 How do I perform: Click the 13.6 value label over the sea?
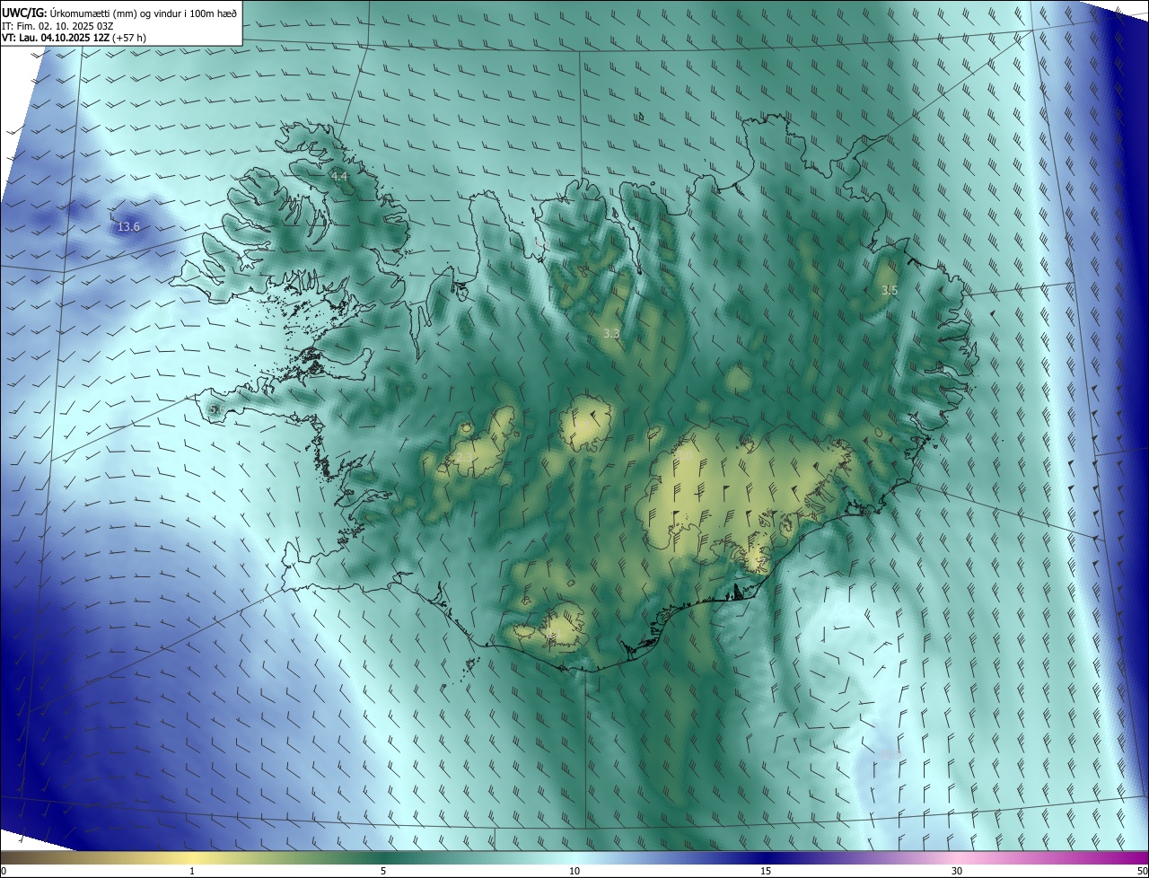click(x=128, y=227)
